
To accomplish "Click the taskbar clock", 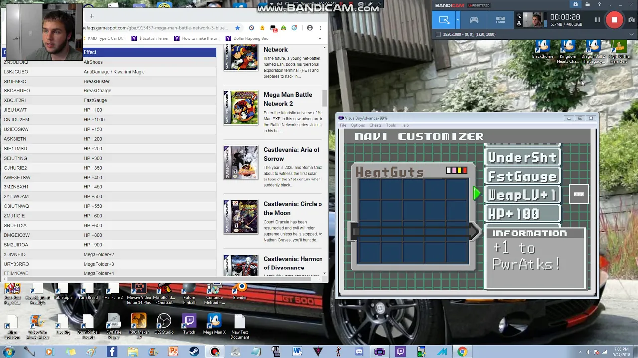I will pyautogui.click(x=621, y=352).
